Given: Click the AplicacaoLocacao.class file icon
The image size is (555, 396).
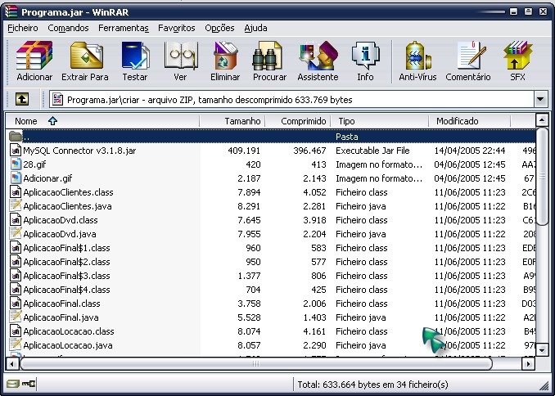Looking at the screenshot, I should [x=16, y=331].
